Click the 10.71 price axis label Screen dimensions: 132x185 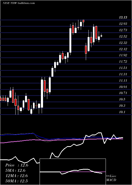click(x=123, y=93)
